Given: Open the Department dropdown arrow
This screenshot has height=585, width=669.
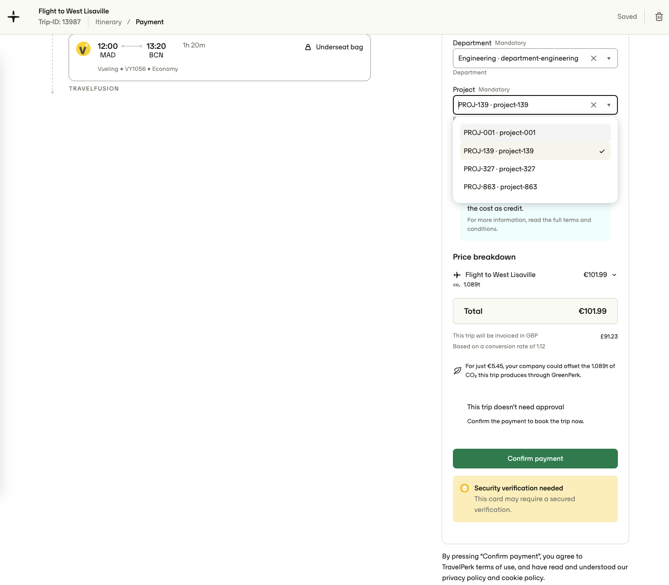Looking at the screenshot, I should tap(609, 58).
